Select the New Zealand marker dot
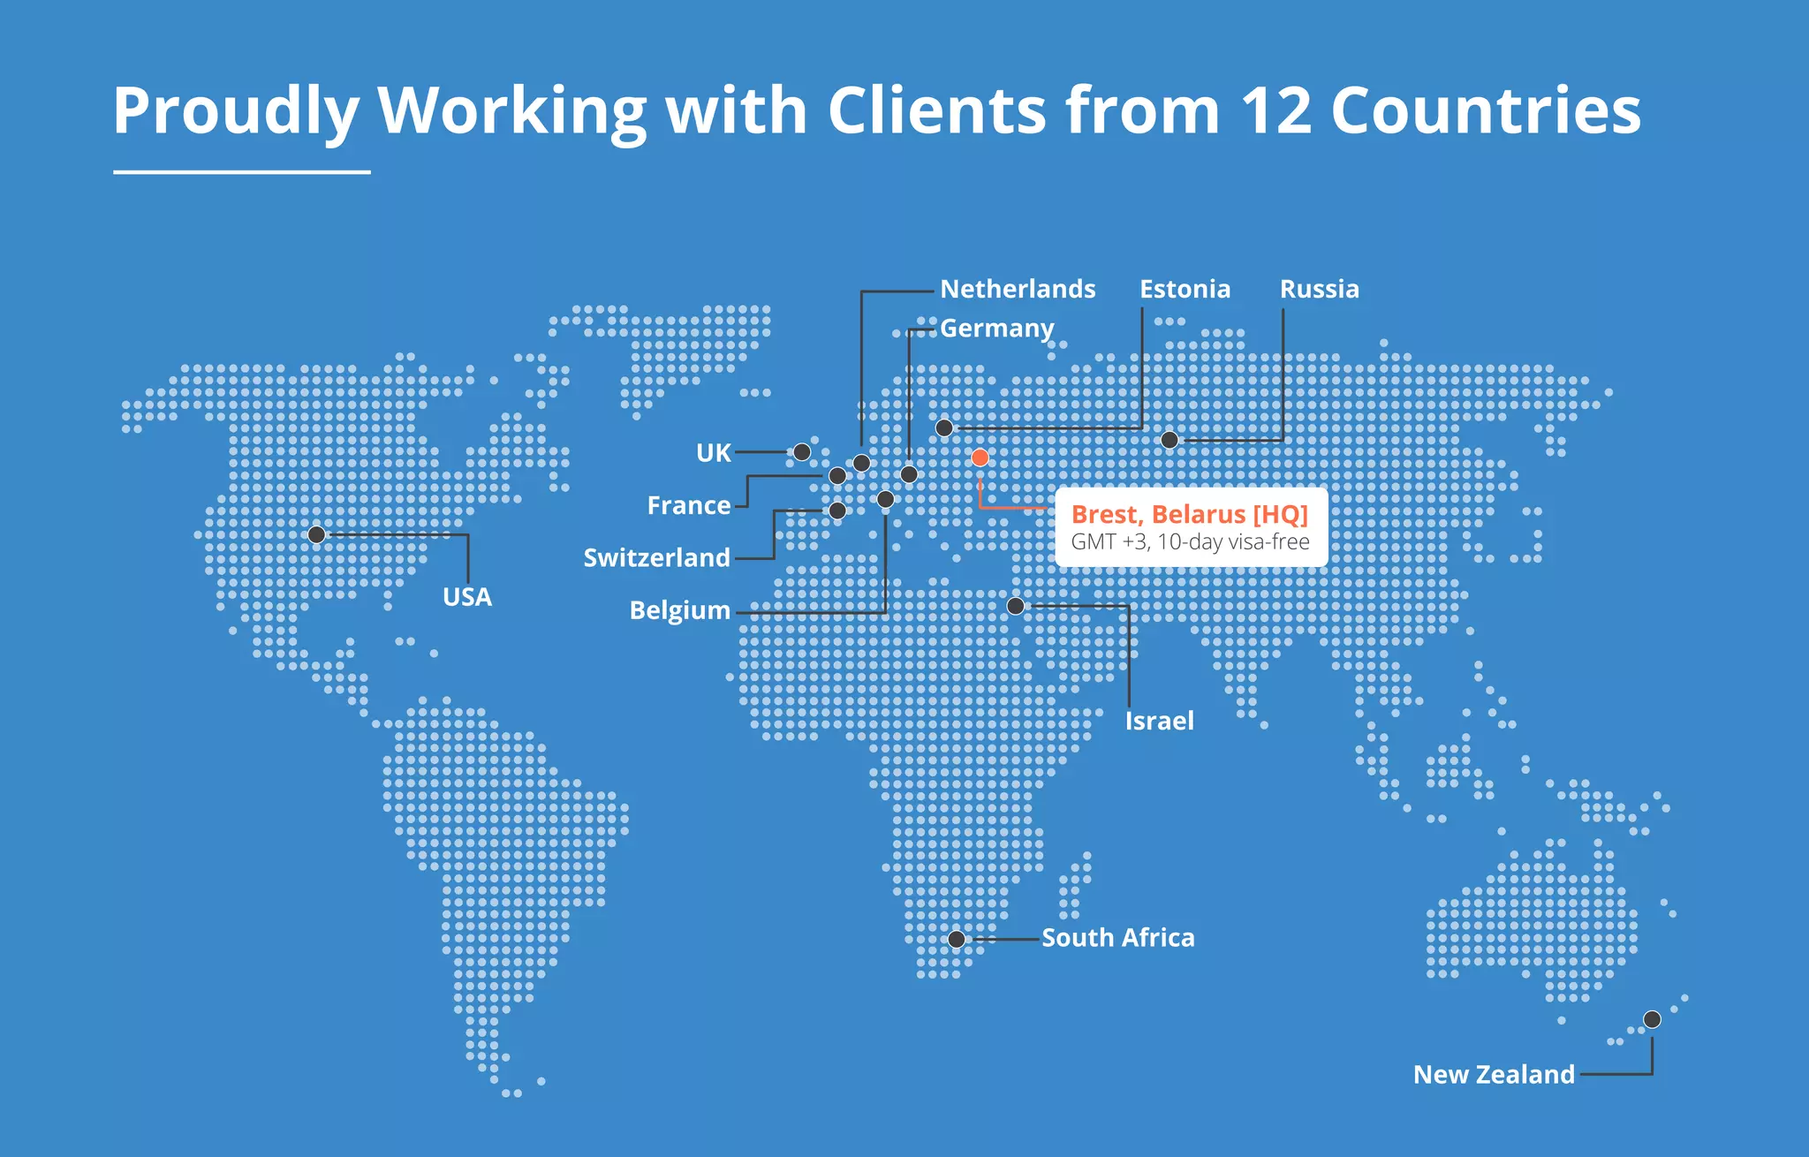 coord(1652,1019)
